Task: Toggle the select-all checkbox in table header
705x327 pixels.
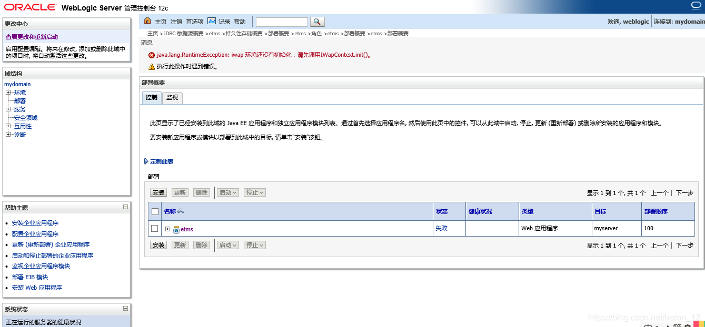Action: coord(155,211)
